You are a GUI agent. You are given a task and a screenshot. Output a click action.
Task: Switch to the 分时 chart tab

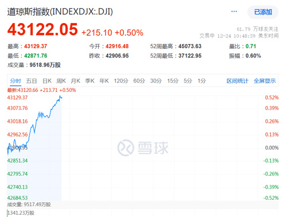point(15,81)
